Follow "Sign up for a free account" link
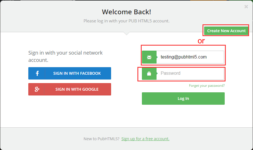The height and width of the screenshot is (150, 253). pos(145,139)
